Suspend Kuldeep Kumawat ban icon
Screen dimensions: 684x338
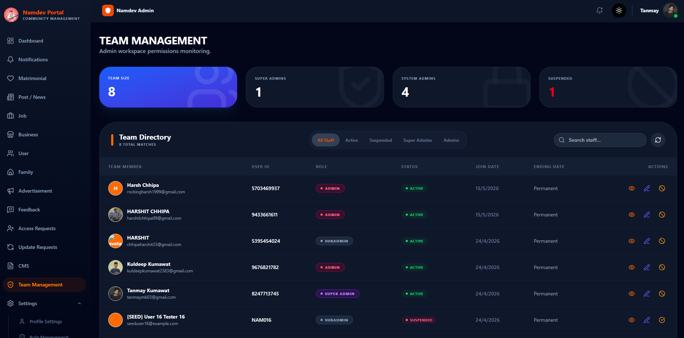coord(662,267)
